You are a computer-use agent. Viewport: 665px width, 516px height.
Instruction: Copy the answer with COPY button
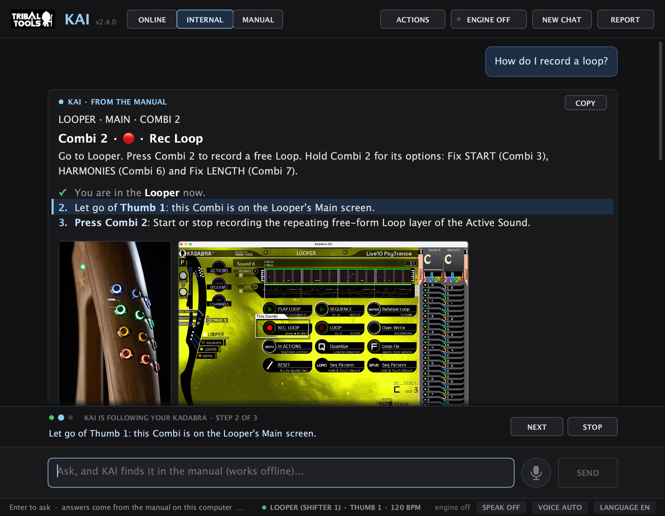[x=585, y=103]
